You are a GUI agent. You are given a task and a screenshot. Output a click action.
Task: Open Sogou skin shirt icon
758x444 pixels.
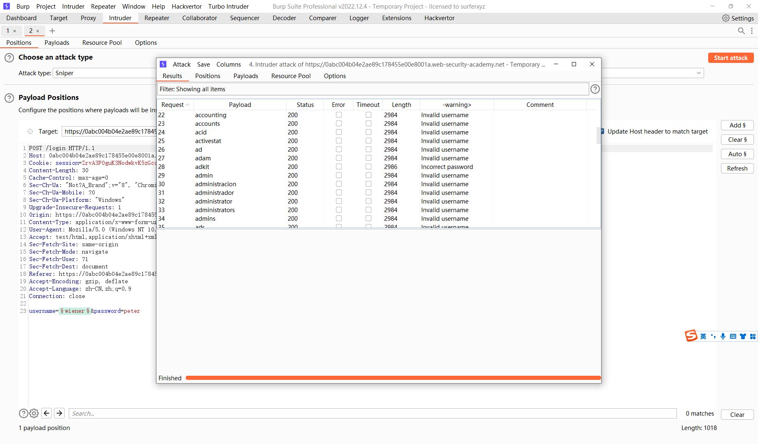[743, 336]
